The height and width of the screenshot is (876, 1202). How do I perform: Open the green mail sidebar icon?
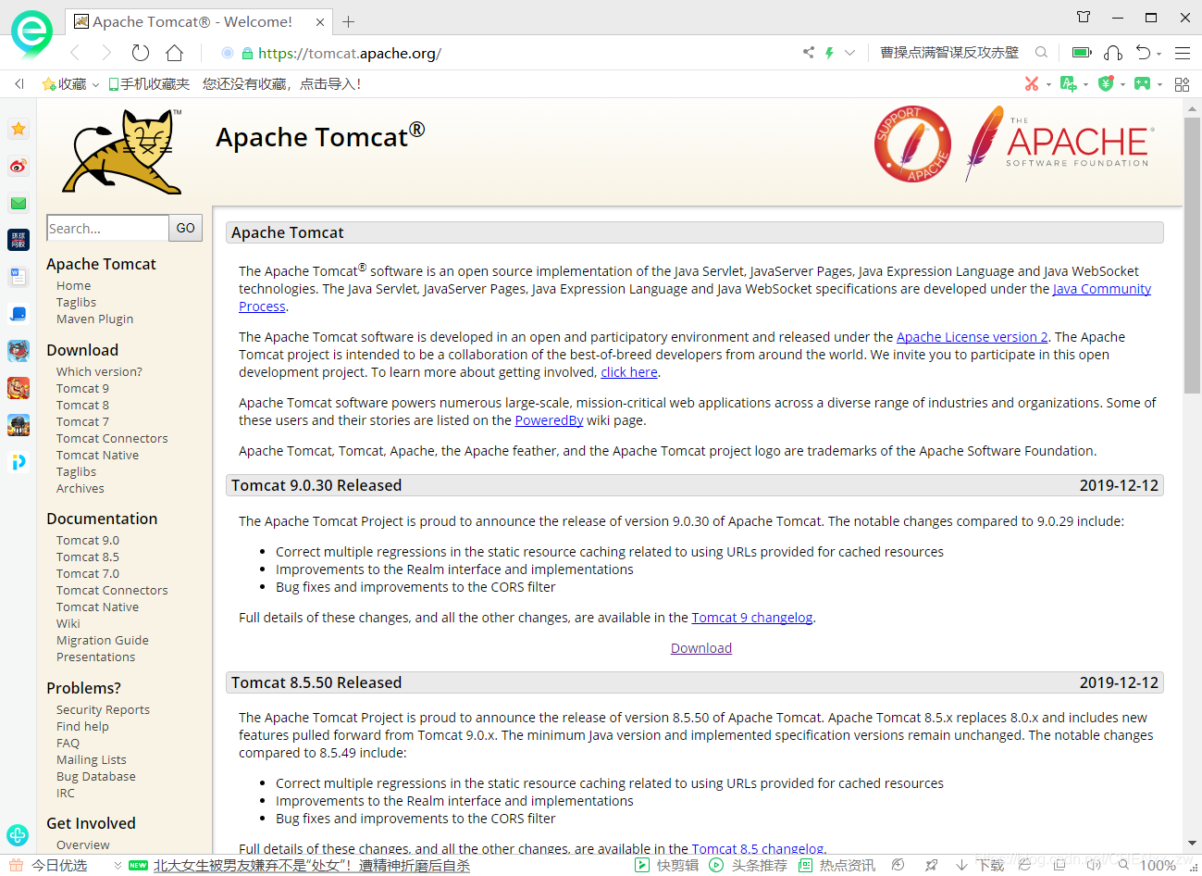point(19,203)
